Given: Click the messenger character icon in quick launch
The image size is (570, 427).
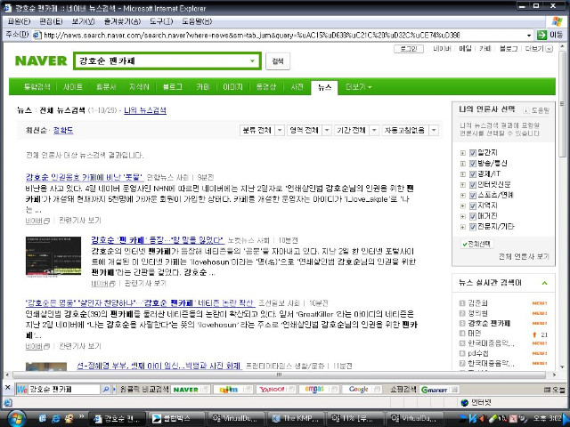Looking at the screenshot, I should point(69,419).
